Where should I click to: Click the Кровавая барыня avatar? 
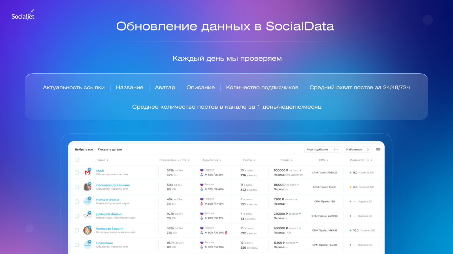pos(87,230)
